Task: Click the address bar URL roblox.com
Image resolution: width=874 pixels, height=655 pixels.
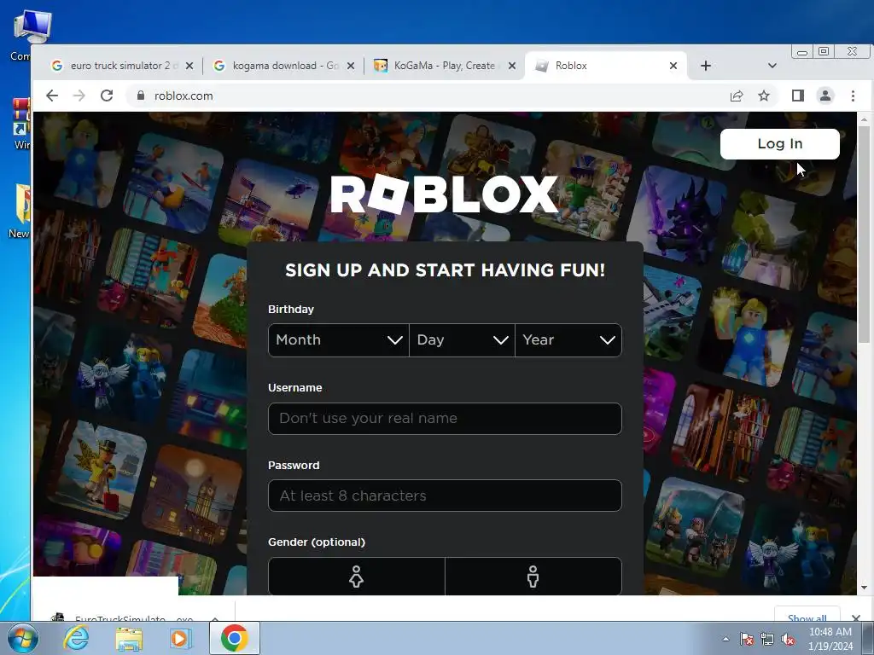Action: coord(184,96)
